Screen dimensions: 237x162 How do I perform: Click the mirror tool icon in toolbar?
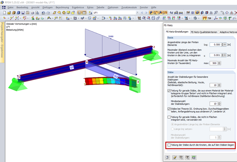(x=232, y=13)
